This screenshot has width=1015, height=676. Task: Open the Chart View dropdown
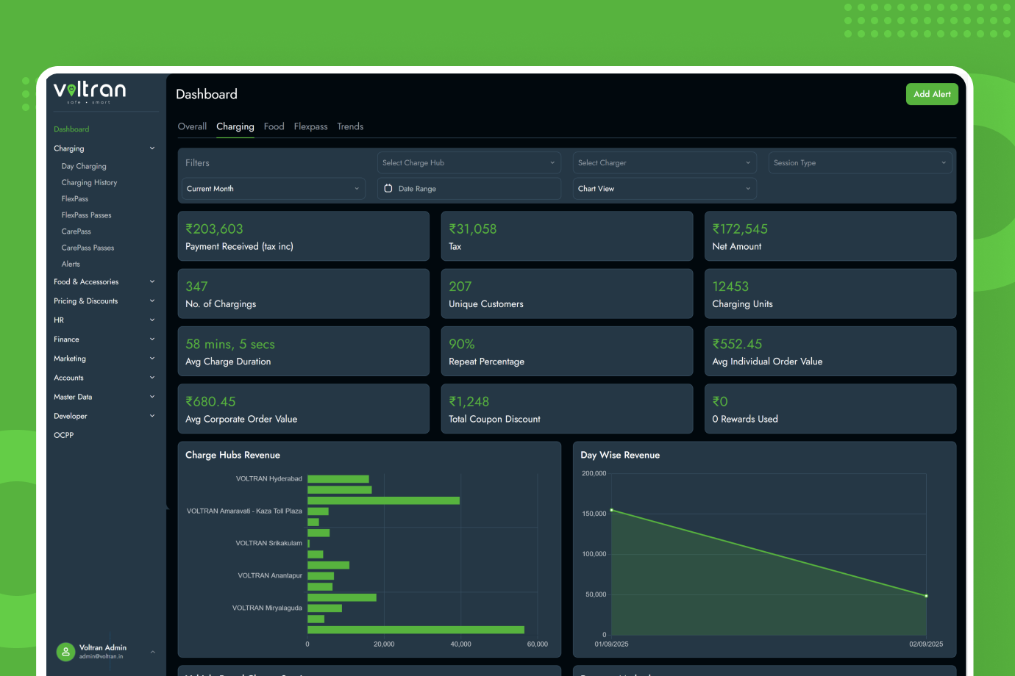(664, 189)
